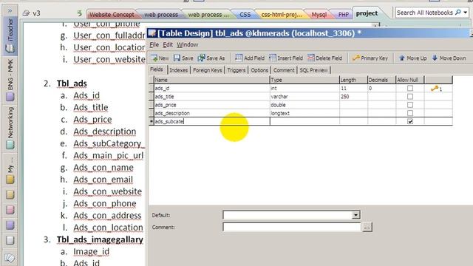Move the field up
Image resolution: width=473 pixels, height=266 pixels.
click(412, 58)
